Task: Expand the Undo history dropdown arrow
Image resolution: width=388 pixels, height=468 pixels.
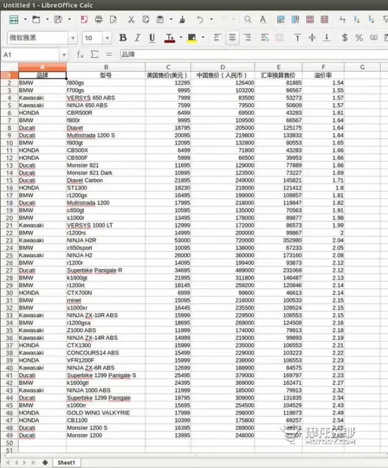Action: click(212, 19)
